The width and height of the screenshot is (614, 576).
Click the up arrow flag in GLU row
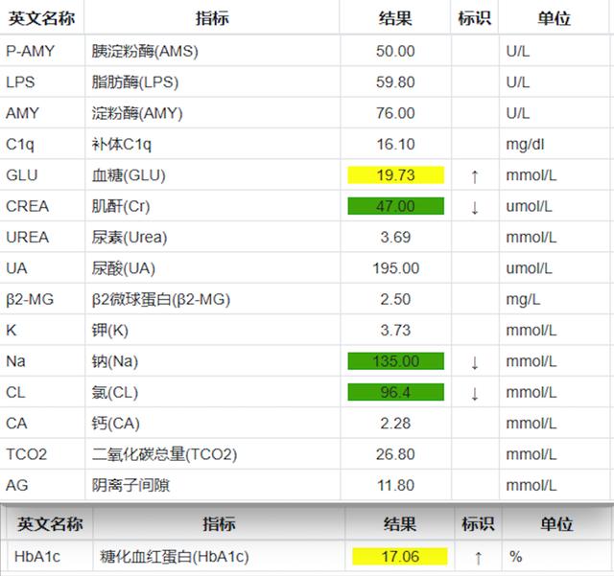[x=475, y=176]
